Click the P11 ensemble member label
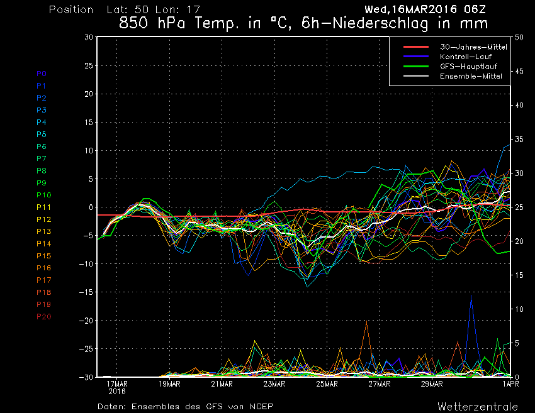This screenshot has height=413, width=535. (x=43, y=207)
